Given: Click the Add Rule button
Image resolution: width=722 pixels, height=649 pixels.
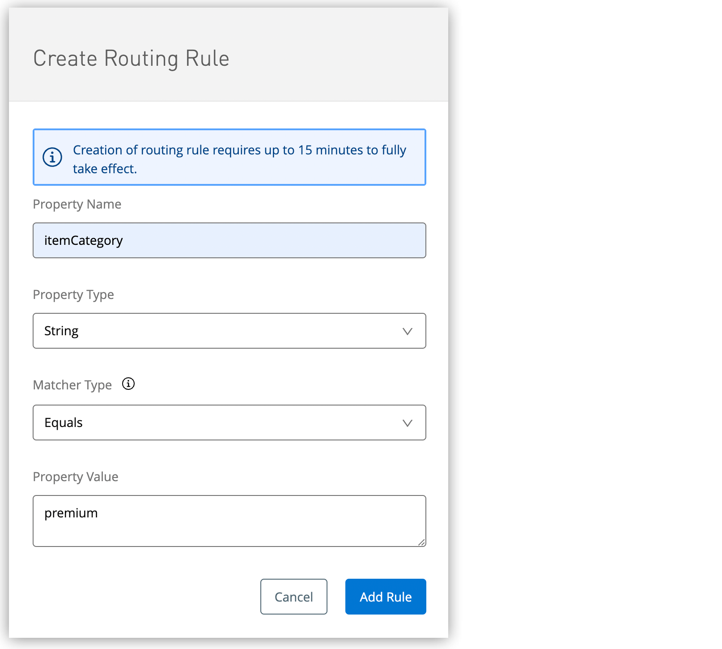Looking at the screenshot, I should click(x=385, y=597).
